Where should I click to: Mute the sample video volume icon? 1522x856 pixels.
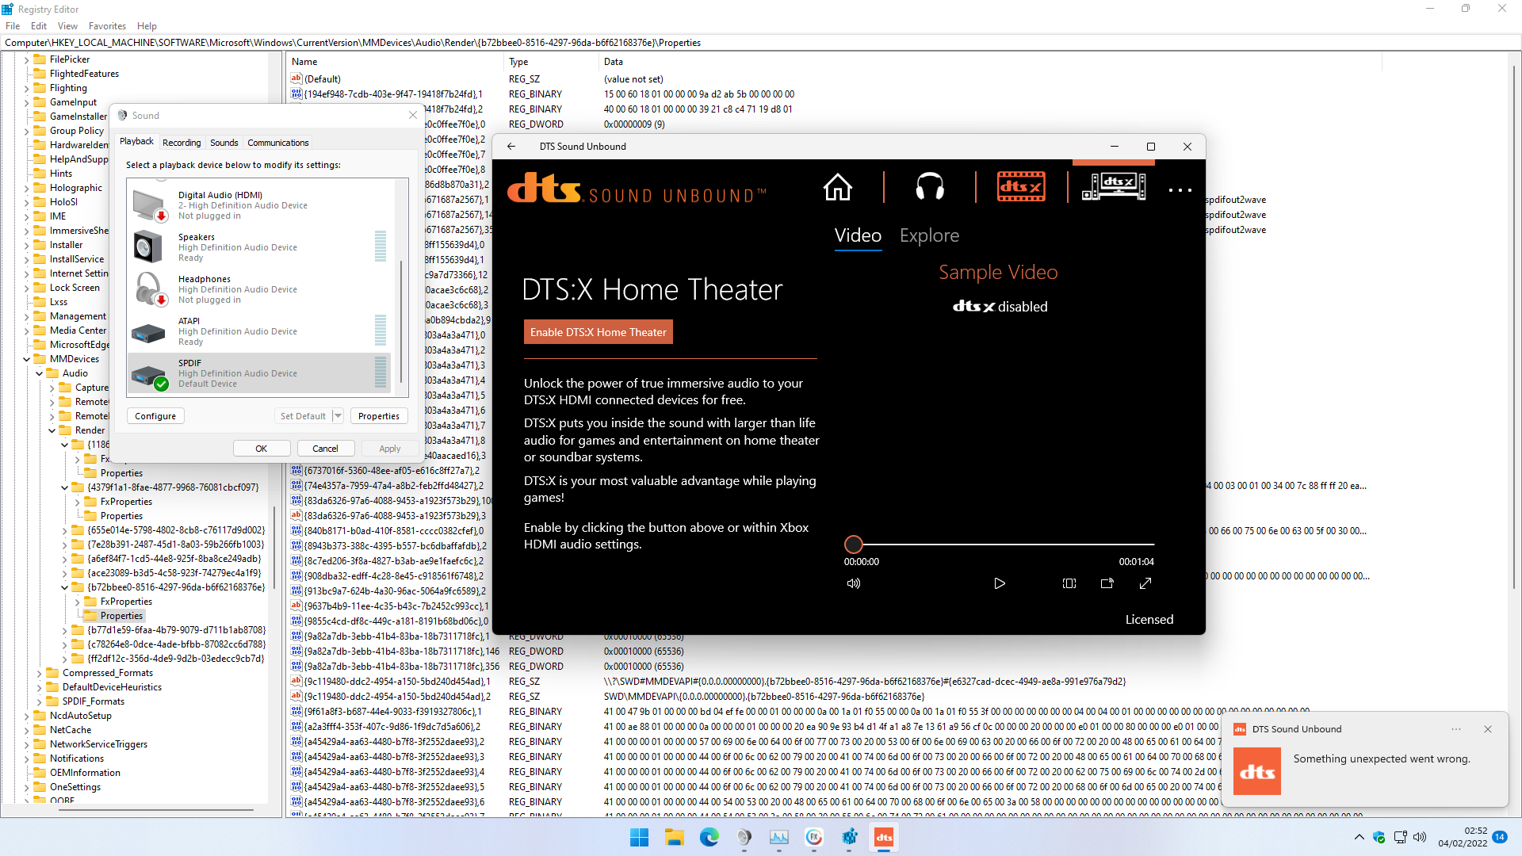tap(854, 583)
